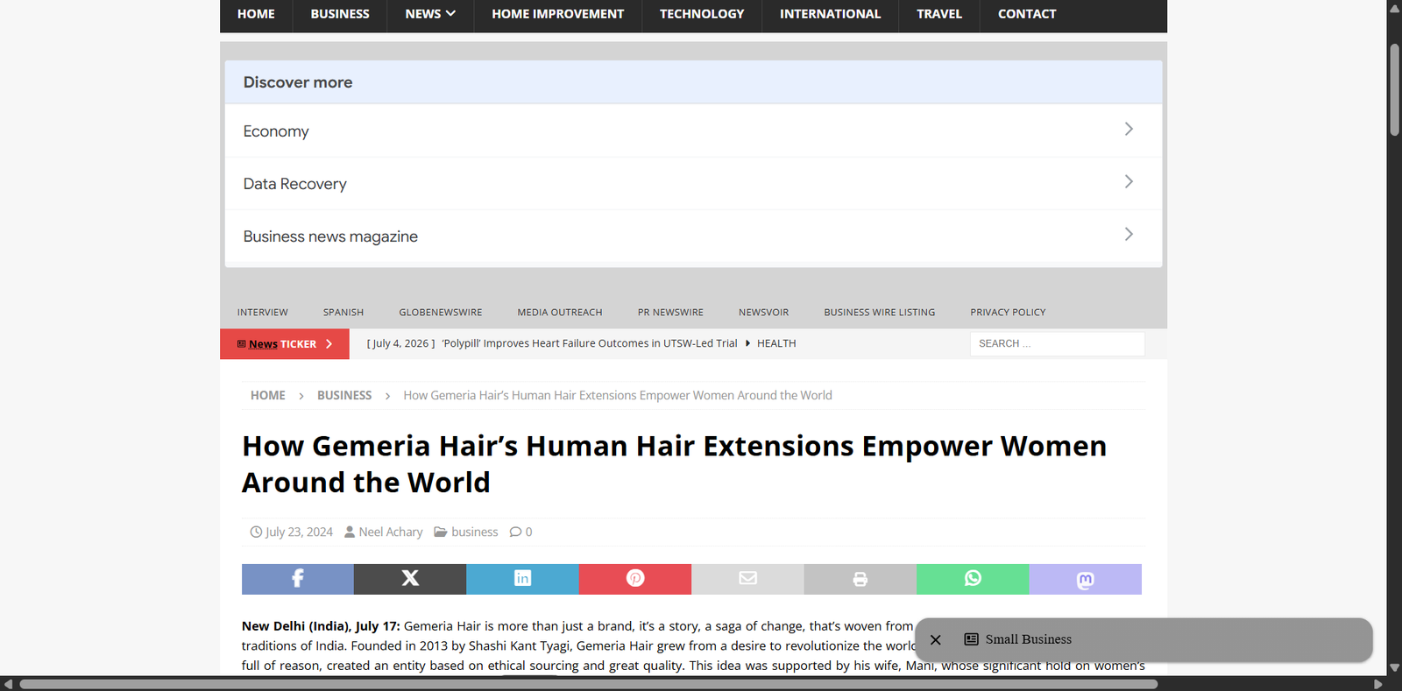Click the HEALTH ticker category
The height and width of the screenshot is (691, 1402).
776,343
